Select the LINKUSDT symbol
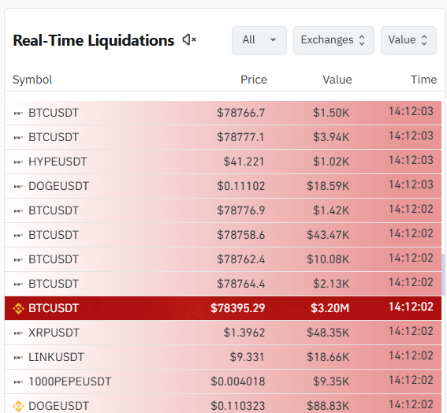The image size is (447, 413). click(x=56, y=357)
